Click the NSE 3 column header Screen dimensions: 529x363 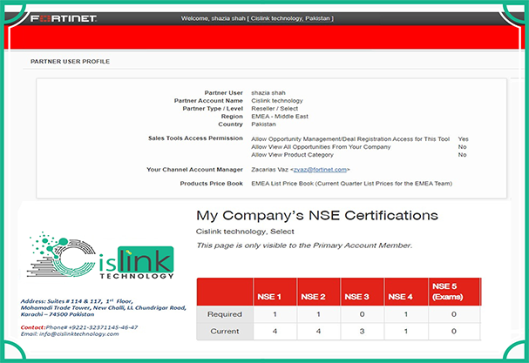click(x=363, y=292)
